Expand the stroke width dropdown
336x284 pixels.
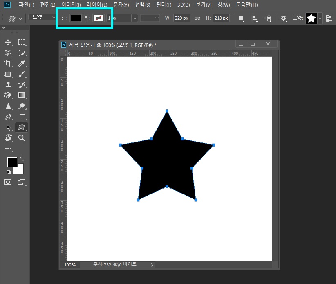tap(134, 18)
